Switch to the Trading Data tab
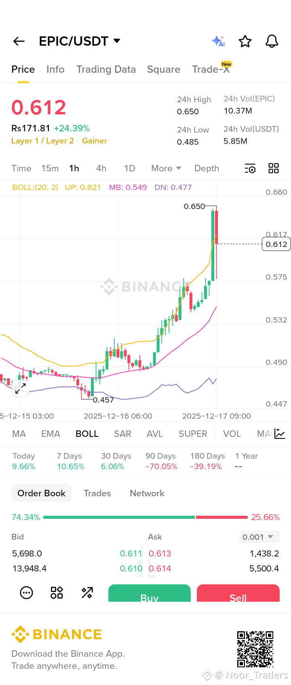The width and height of the screenshot is (291, 685). click(106, 70)
